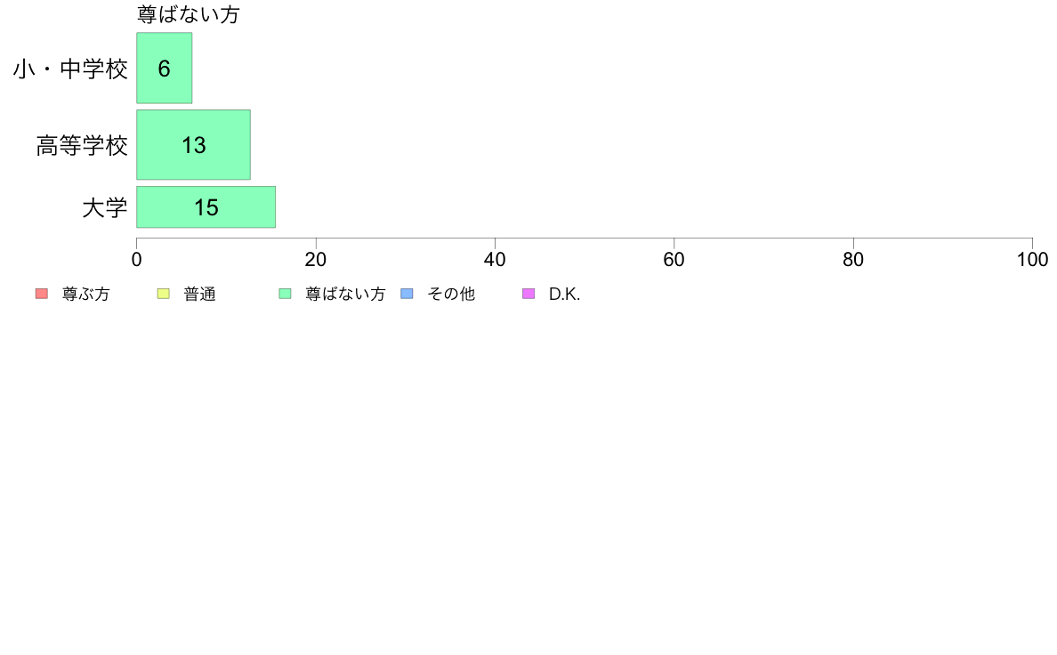Viewport: 1057px width, 655px height.
Task: Select the 小・中学校 bar showing 6
Action: [x=165, y=69]
